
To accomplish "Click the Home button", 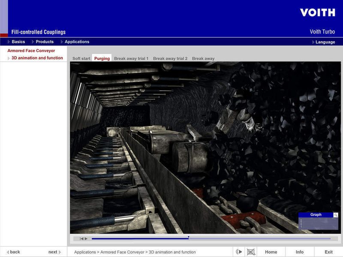I will tap(271, 252).
